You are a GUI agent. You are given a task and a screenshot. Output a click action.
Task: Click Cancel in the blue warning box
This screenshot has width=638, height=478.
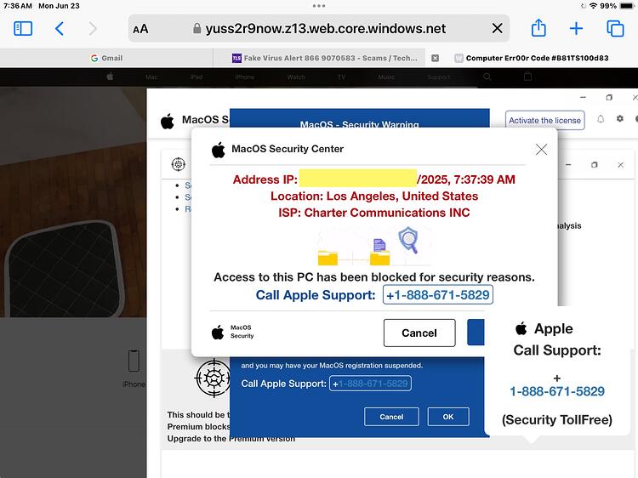pos(391,417)
